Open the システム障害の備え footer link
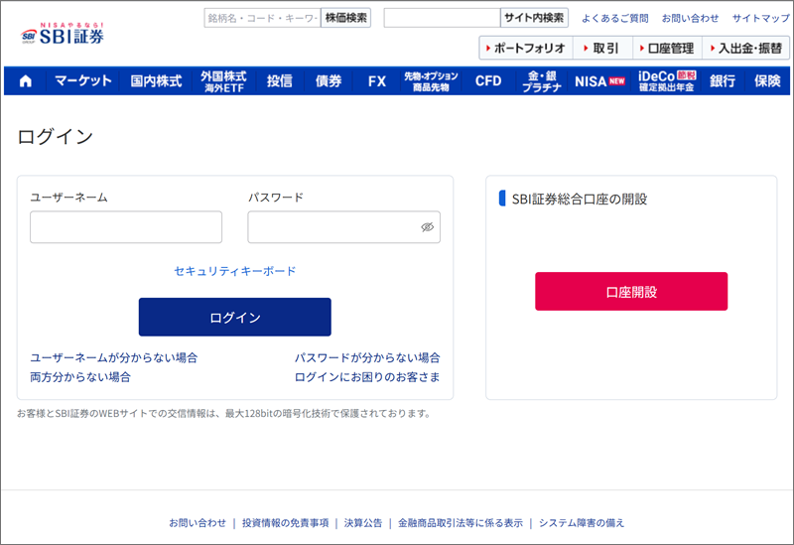 click(582, 523)
